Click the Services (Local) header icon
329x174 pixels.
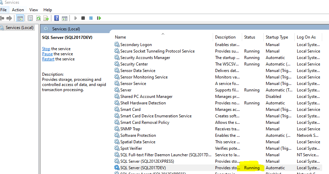47,29
